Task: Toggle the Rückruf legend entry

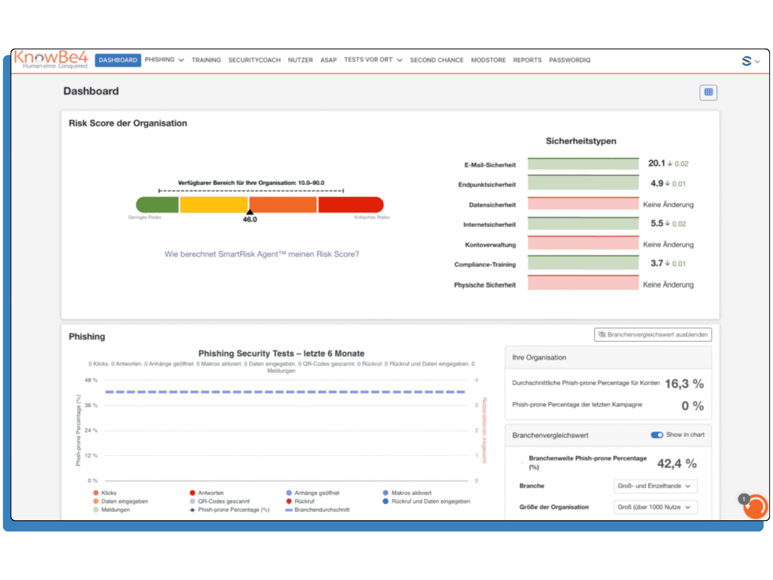Action: (x=300, y=501)
